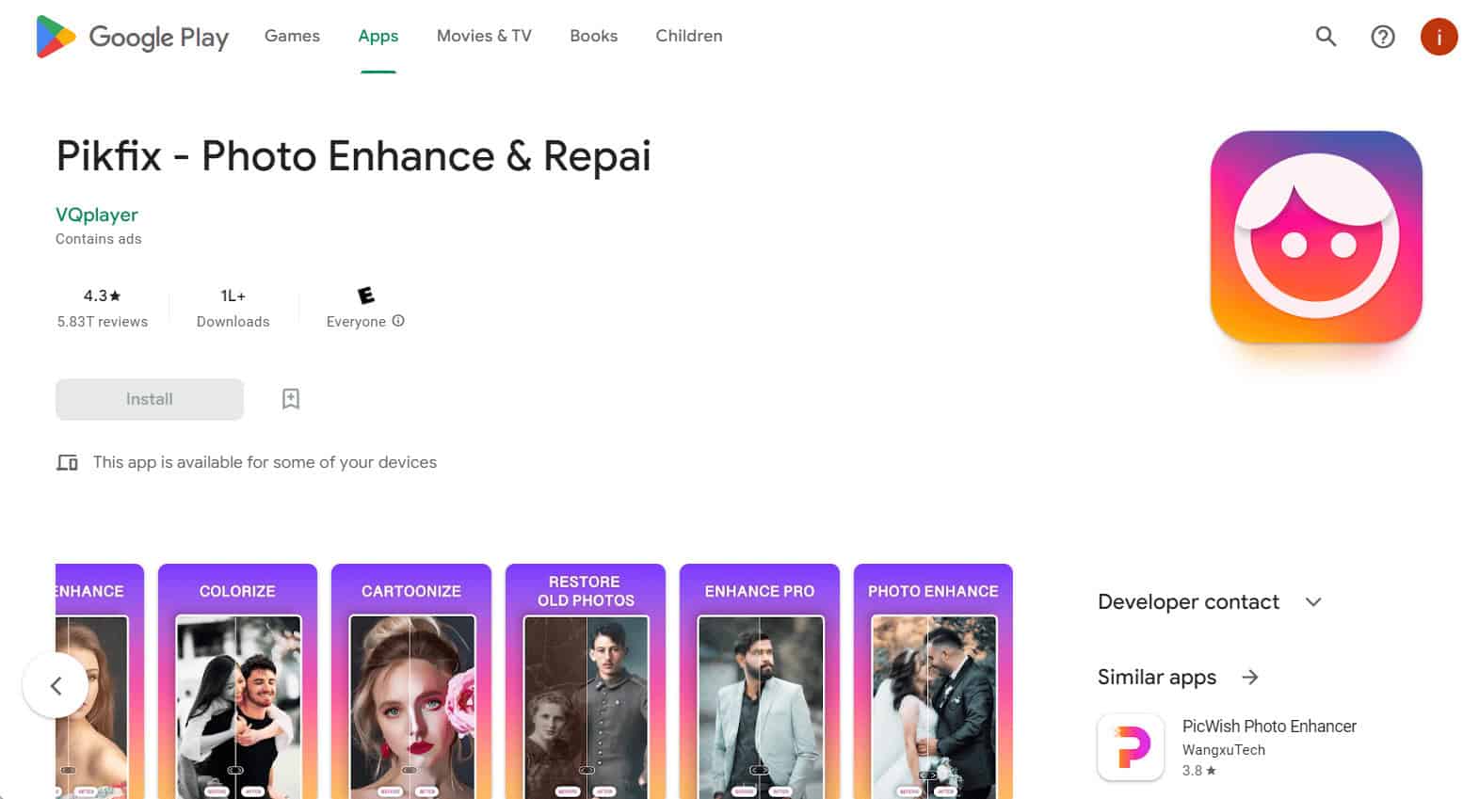This screenshot has width=1479, height=799.
Task: Open the Children tab
Action: (689, 36)
